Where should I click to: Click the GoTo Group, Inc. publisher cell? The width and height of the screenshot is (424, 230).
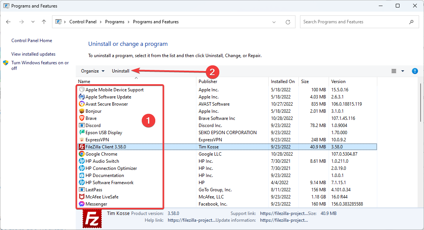click(215, 190)
